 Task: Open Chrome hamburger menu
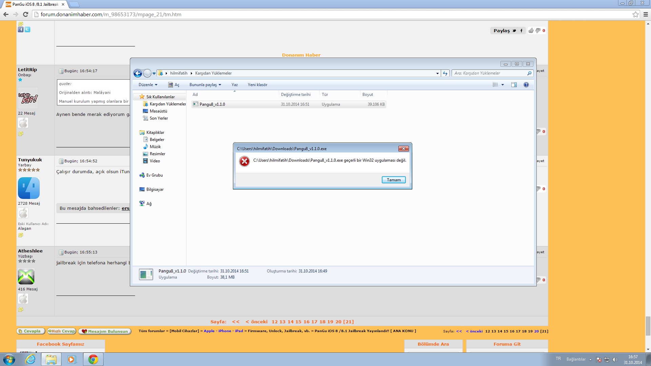[646, 14]
